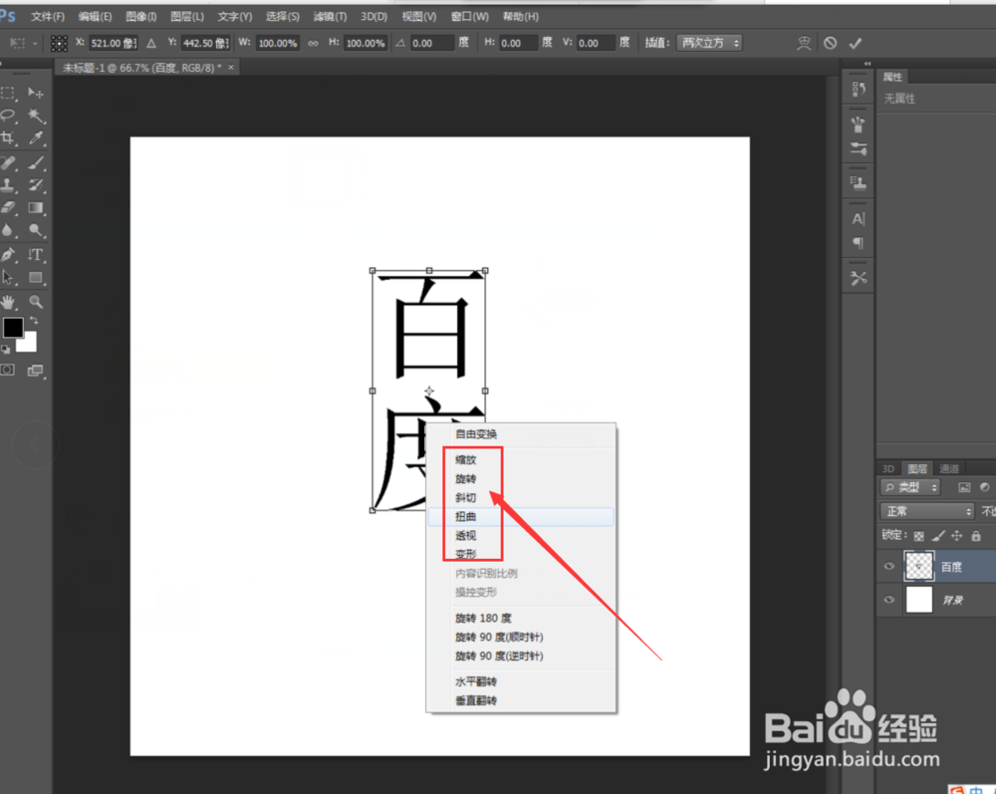The height and width of the screenshot is (794, 996).
Task: Select the Brush tool
Action: coord(36,162)
